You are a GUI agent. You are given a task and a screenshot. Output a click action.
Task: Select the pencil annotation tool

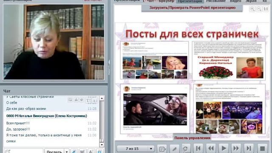(x=175, y=149)
